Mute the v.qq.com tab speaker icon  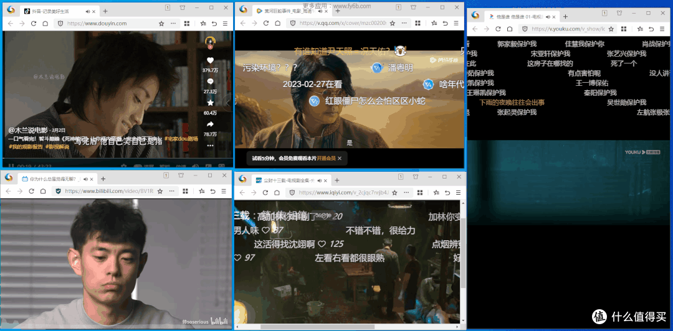click(x=320, y=11)
